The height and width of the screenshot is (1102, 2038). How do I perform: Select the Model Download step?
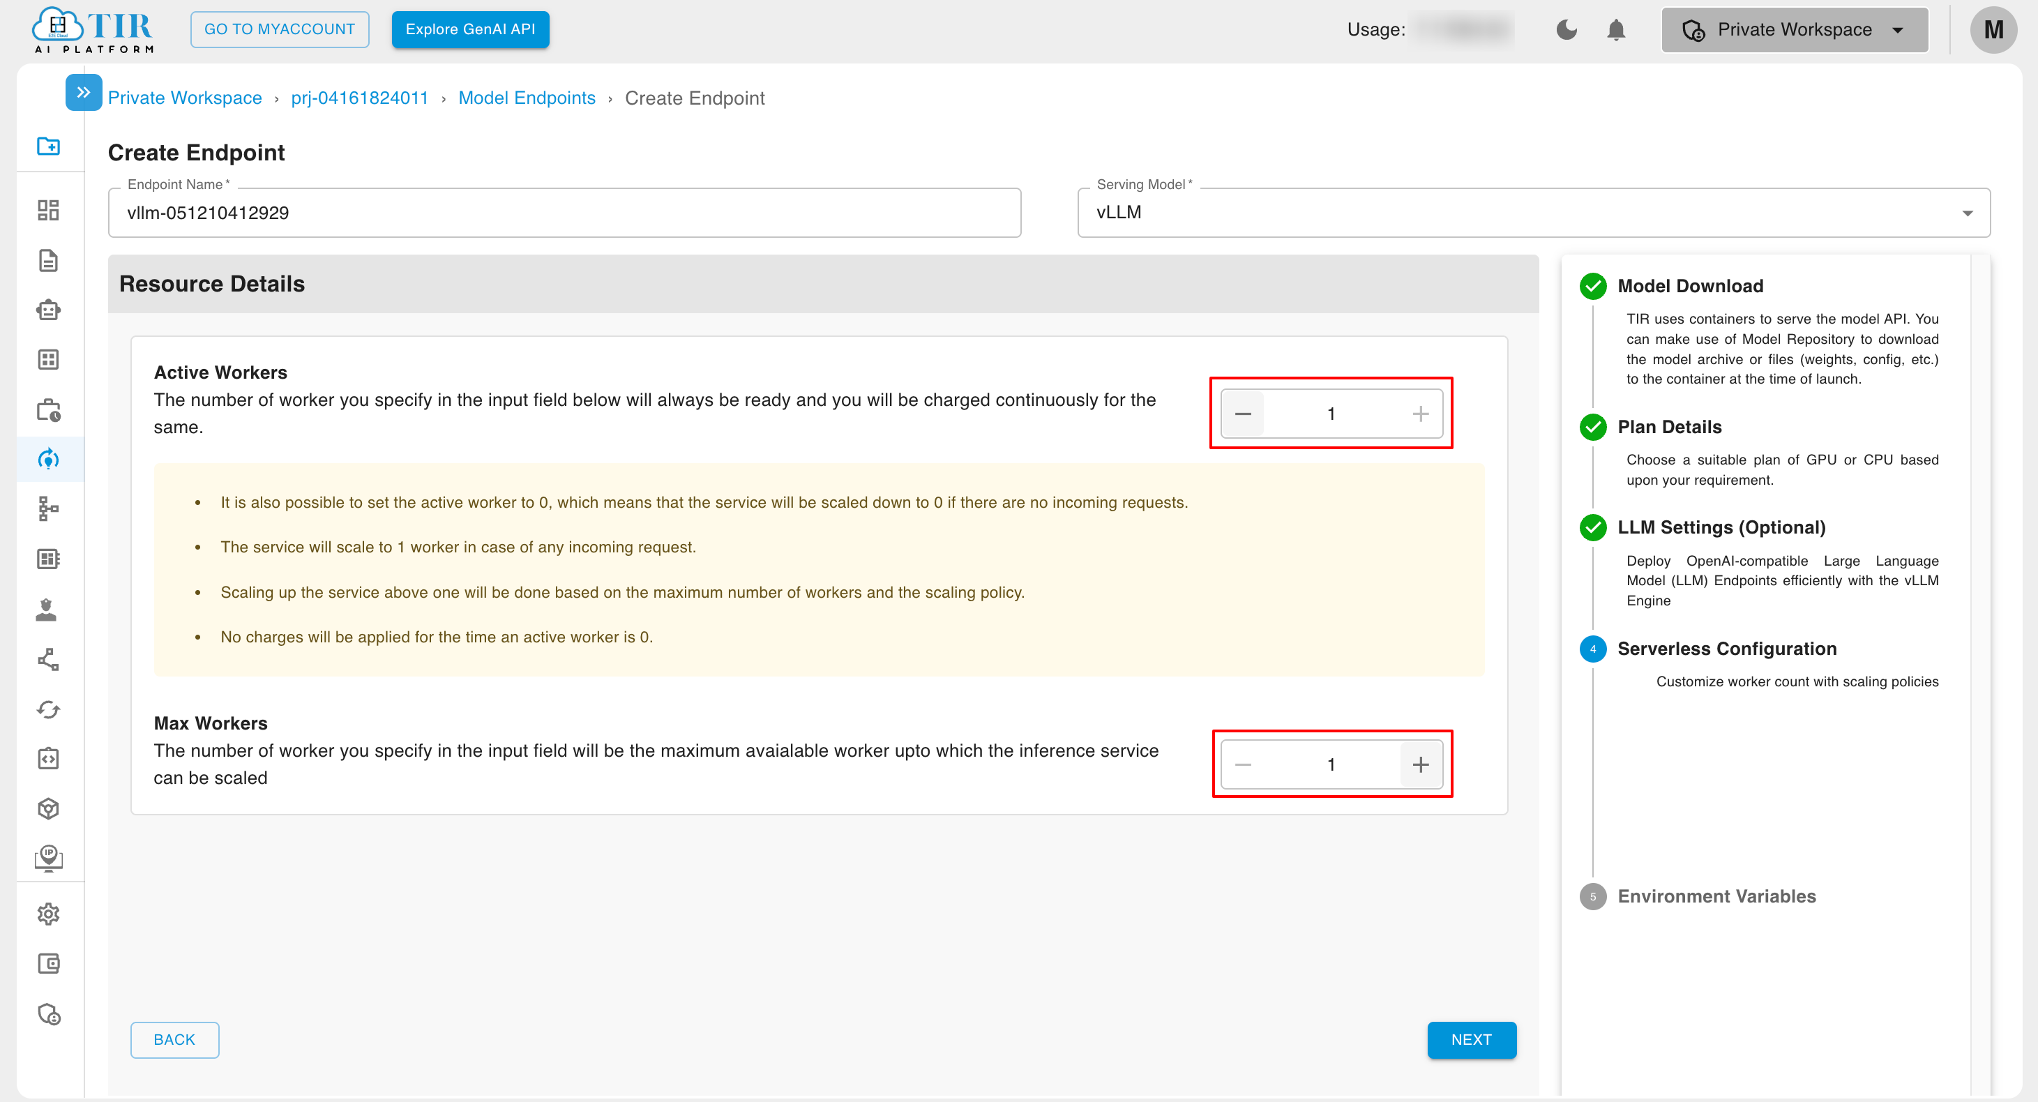click(x=1690, y=285)
